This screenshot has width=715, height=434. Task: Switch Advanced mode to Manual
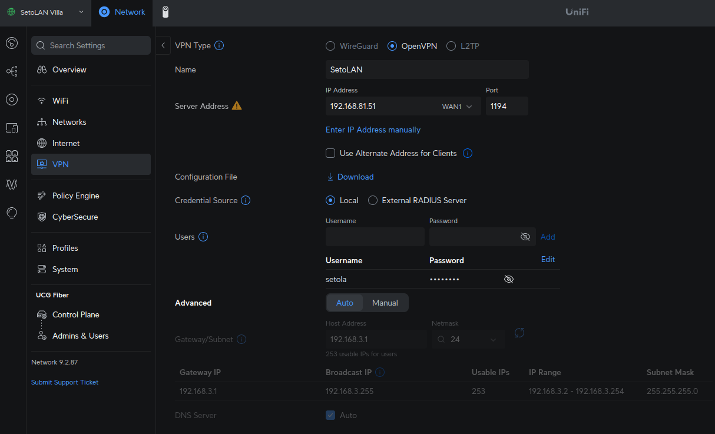click(385, 303)
